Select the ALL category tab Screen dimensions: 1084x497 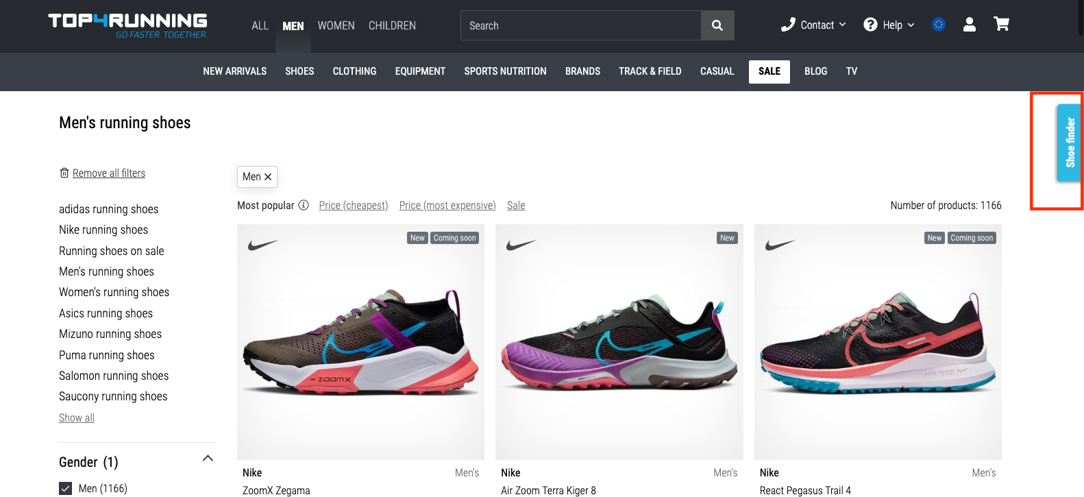tap(260, 26)
